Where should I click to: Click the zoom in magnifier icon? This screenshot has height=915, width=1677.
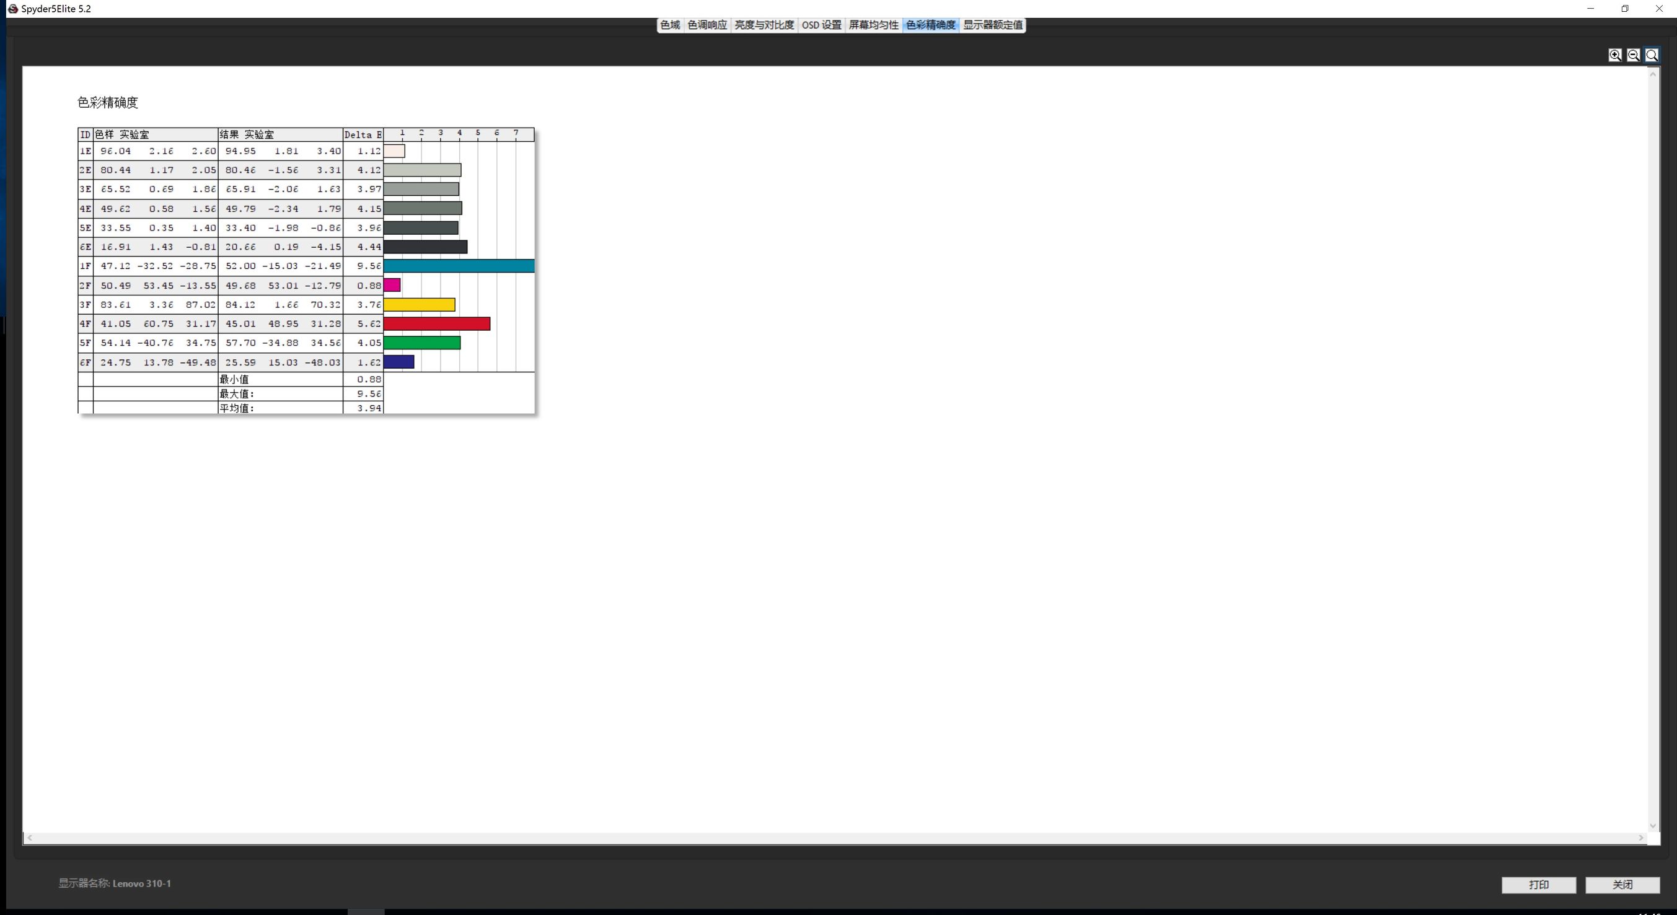[x=1614, y=55]
